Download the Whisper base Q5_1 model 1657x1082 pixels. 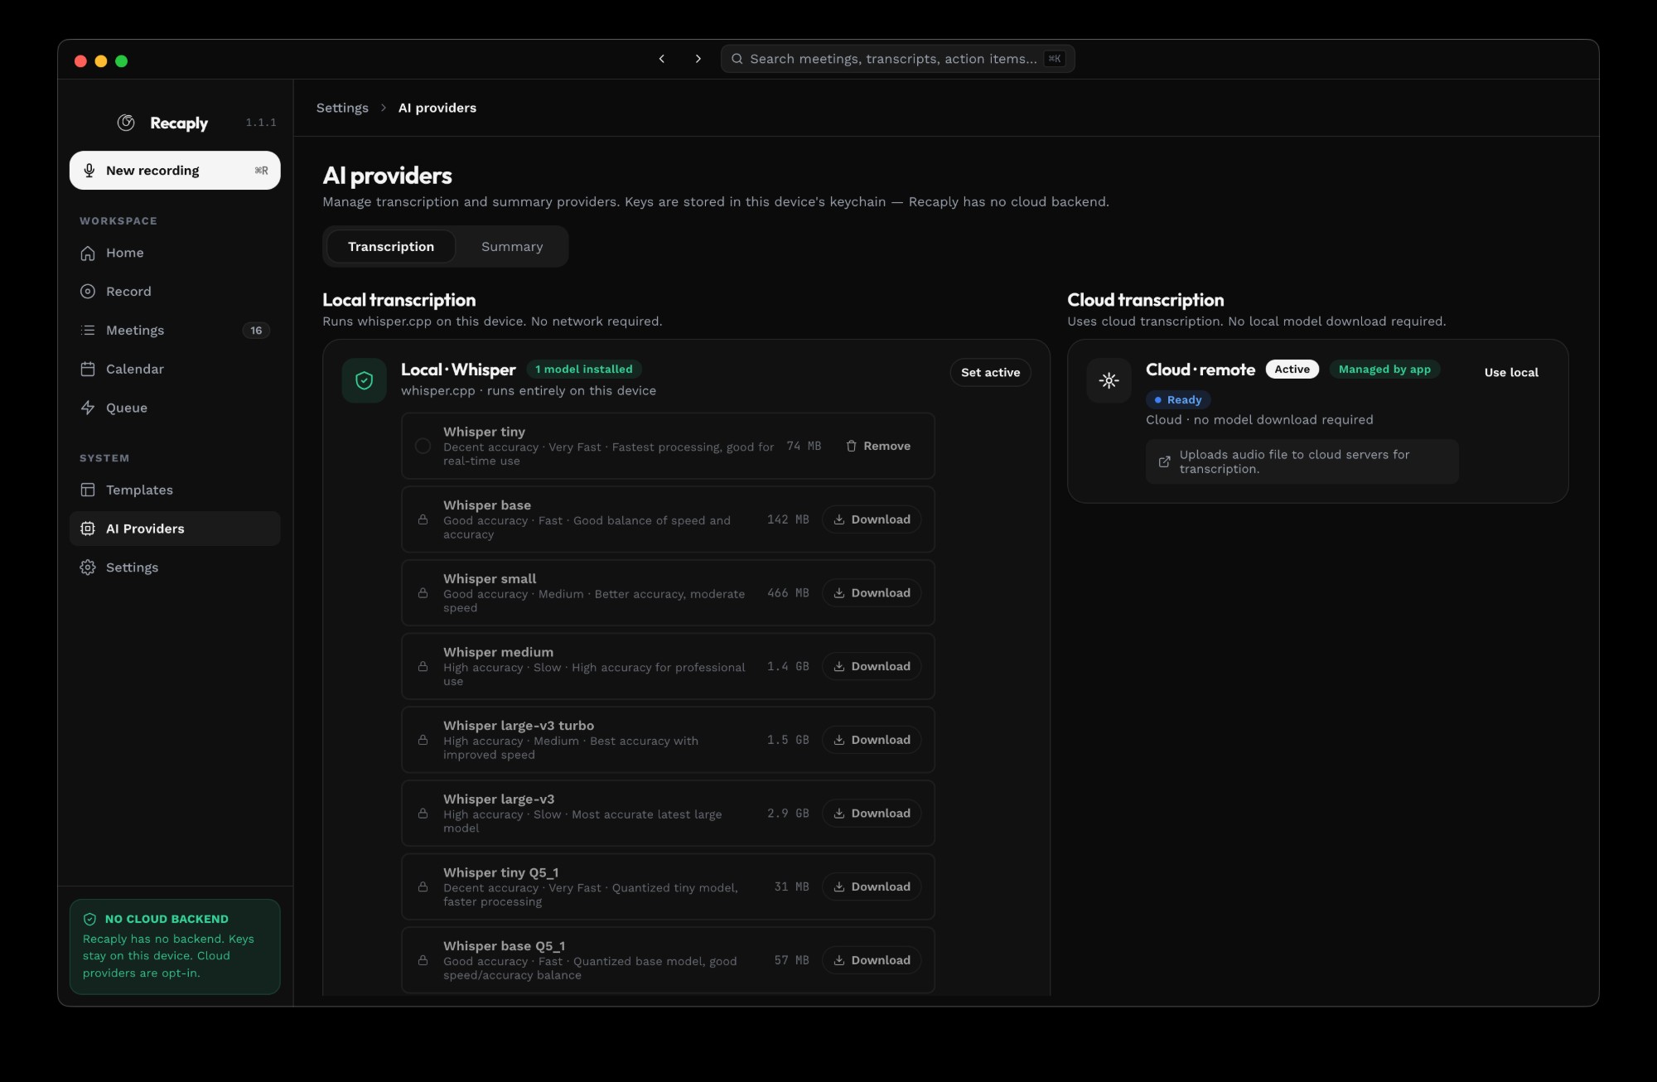point(872,960)
